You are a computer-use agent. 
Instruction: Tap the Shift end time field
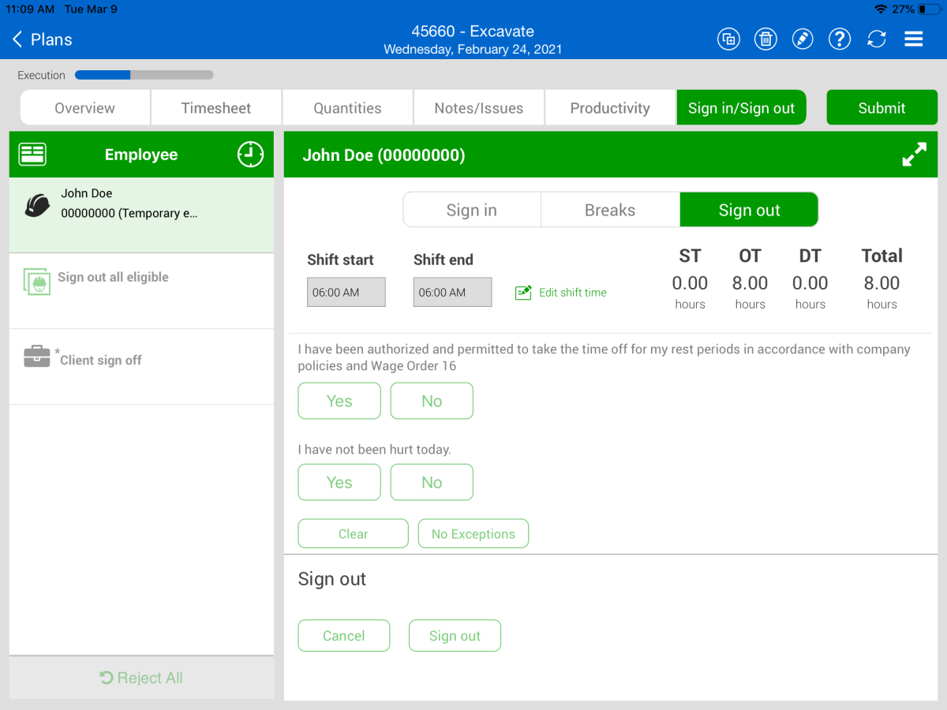pyautogui.click(x=452, y=293)
